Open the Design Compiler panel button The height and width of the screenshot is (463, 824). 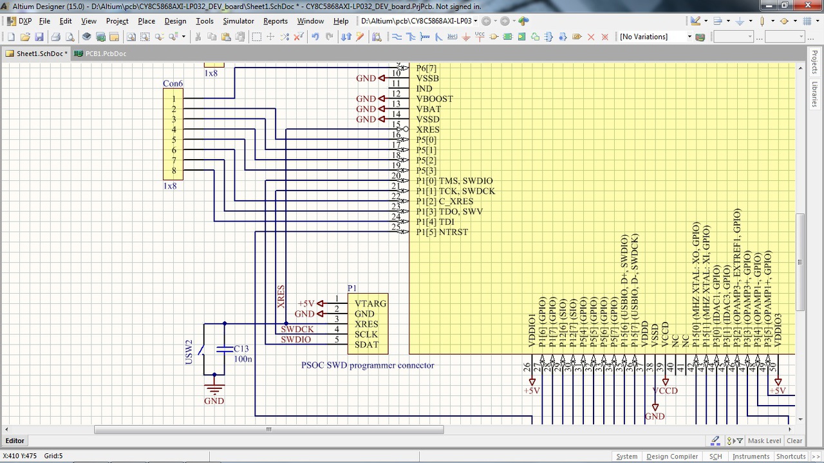click(x=672, y=457)
